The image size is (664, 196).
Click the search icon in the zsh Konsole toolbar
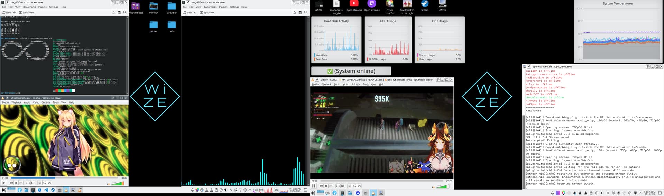coord(125,12)
